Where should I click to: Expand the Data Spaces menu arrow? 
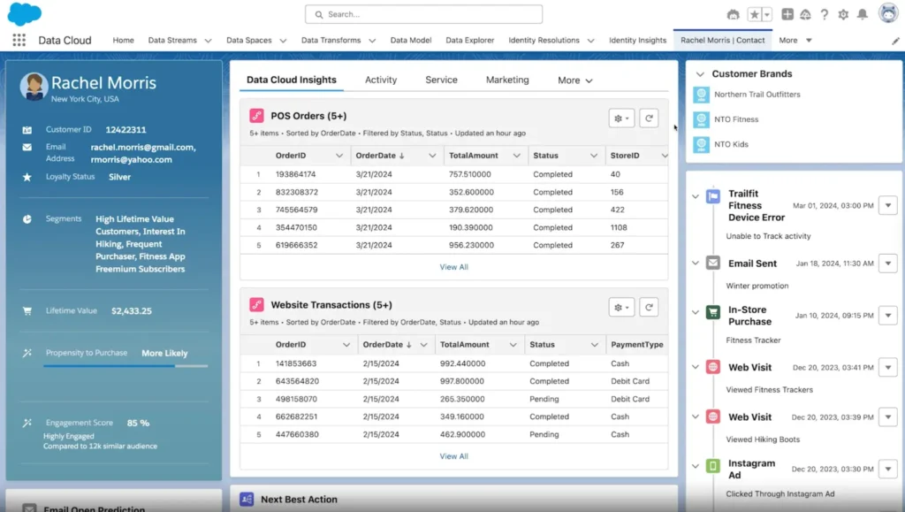click(x=283, y=41)
